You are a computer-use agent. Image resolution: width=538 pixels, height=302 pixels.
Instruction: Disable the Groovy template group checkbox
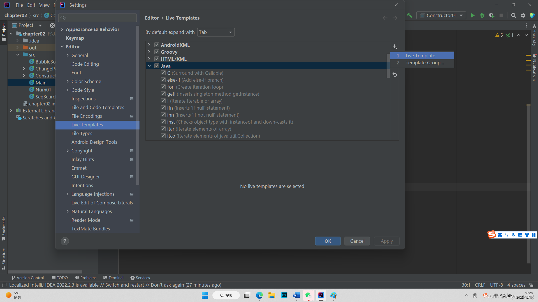[x=157, y=52]
